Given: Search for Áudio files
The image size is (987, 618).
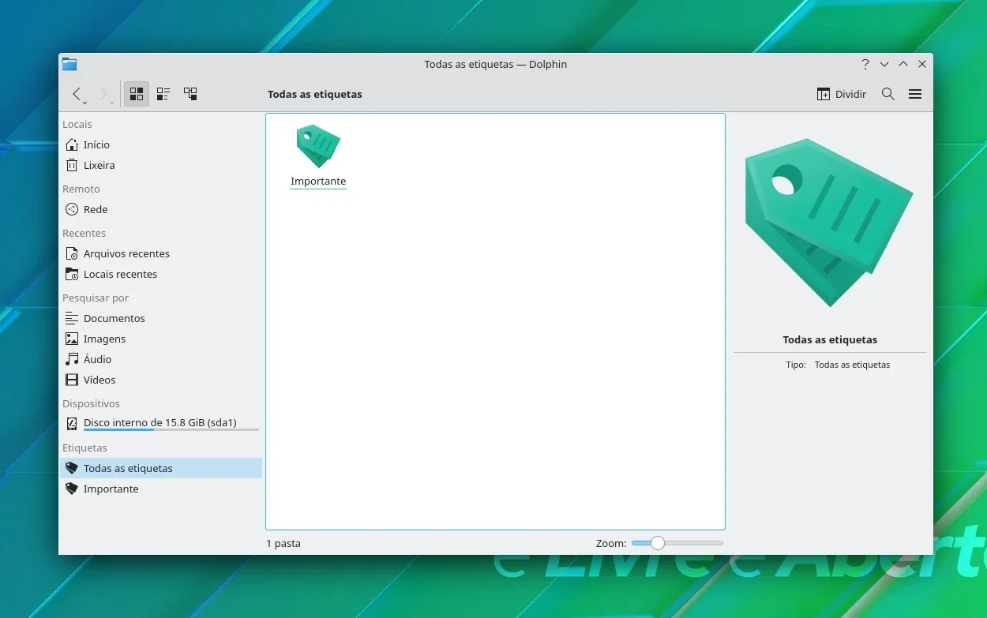Looking at the screenshot, I should click(x=160, y=359).
